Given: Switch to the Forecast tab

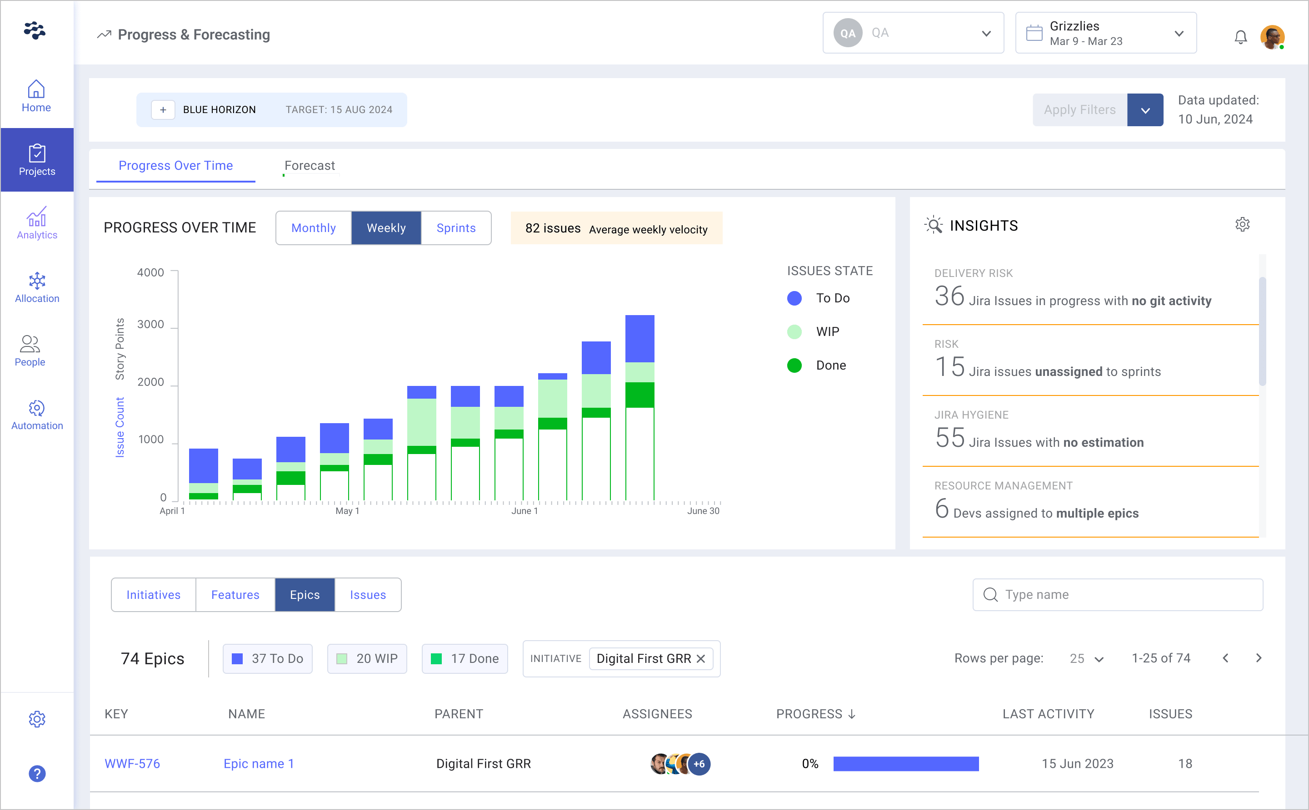Looking at the screenshot, I should pos(310,166).
